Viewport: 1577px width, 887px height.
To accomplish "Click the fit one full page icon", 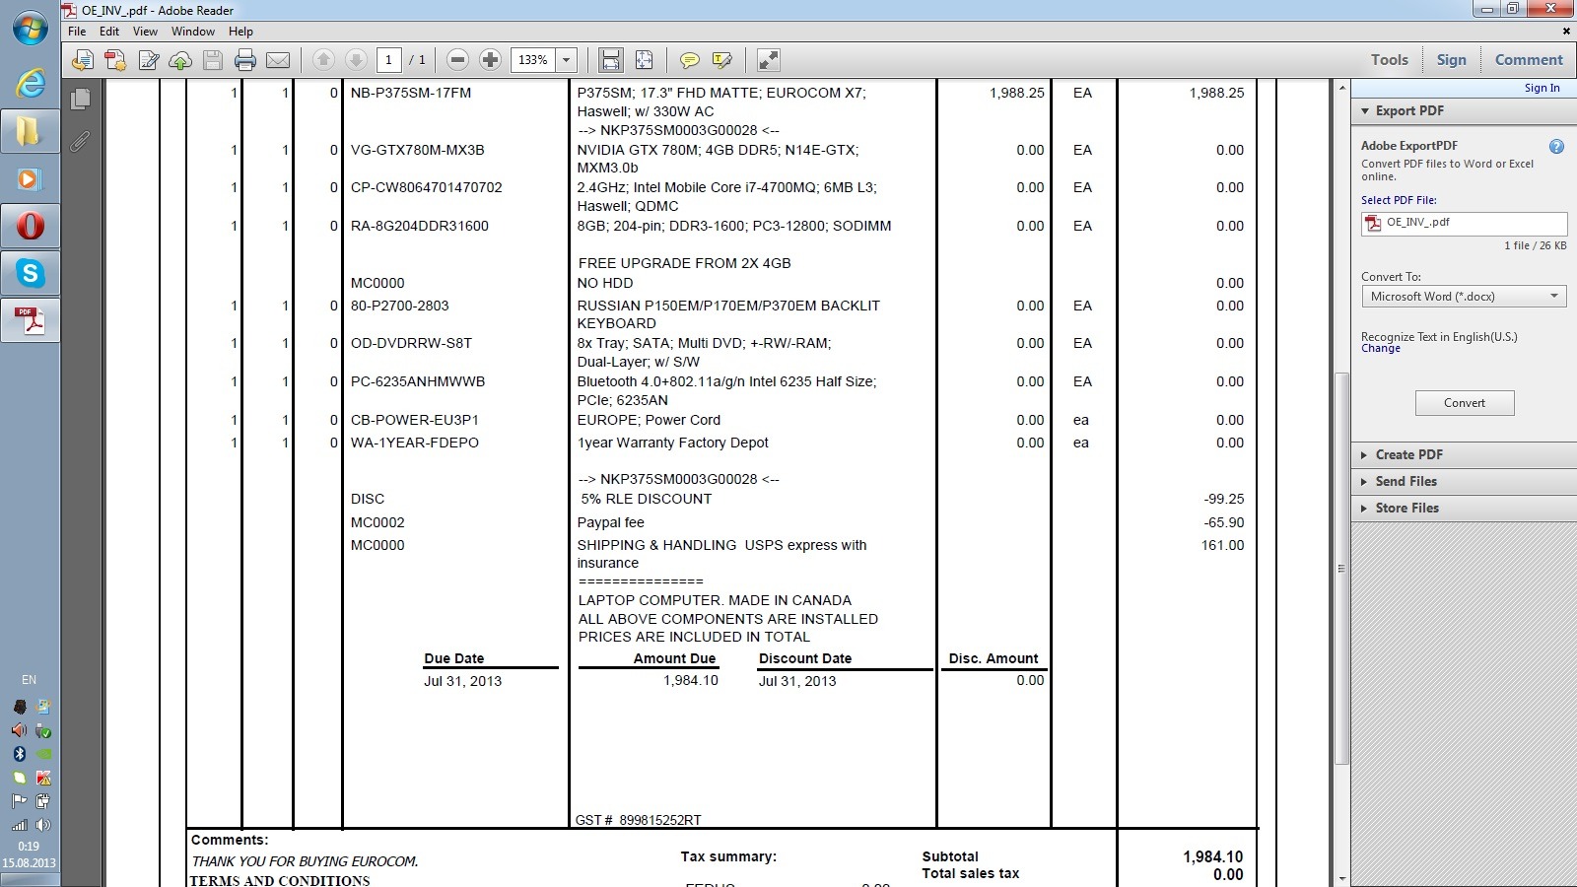I will (644, 60).
